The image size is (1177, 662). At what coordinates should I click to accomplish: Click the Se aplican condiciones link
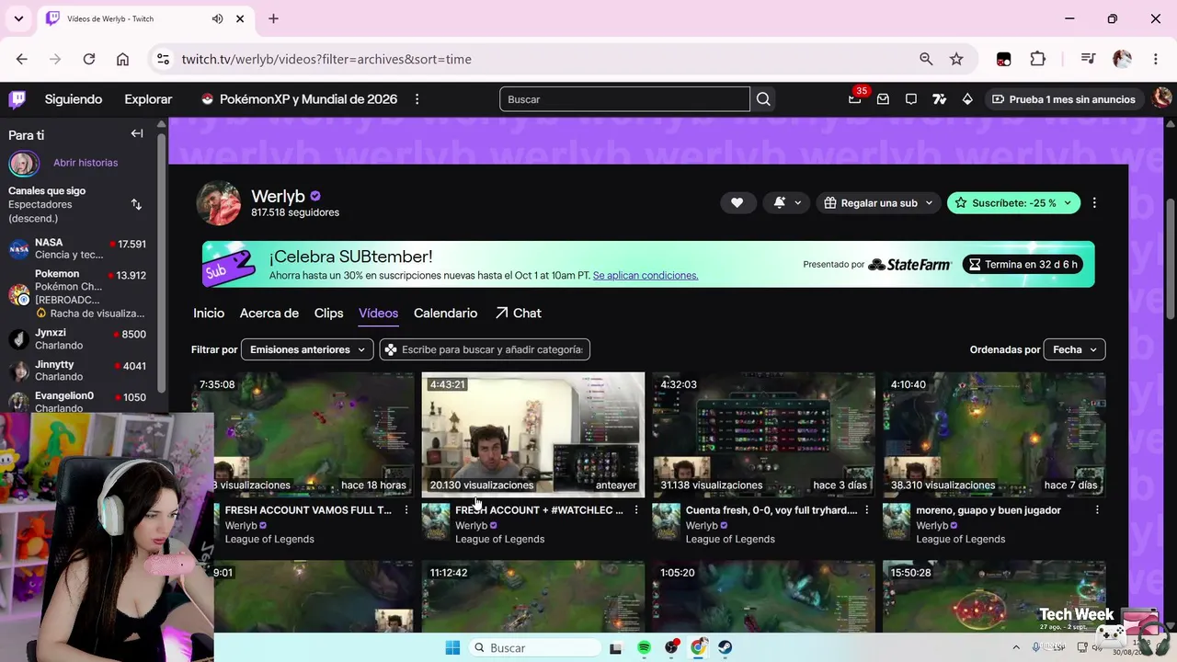646,275
